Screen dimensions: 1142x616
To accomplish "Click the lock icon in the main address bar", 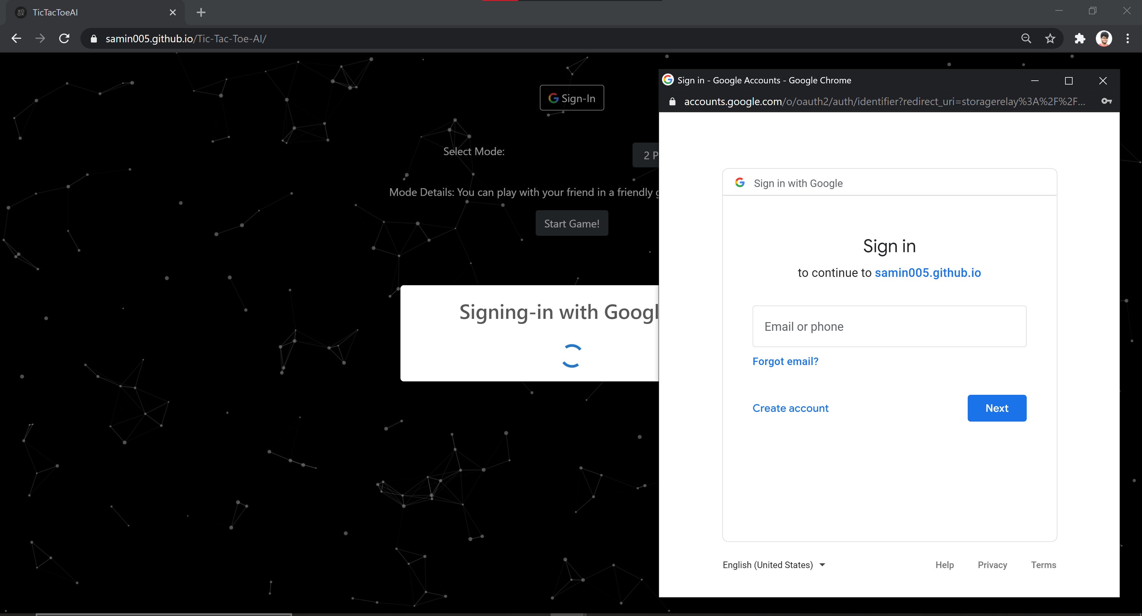I will 94,38.
